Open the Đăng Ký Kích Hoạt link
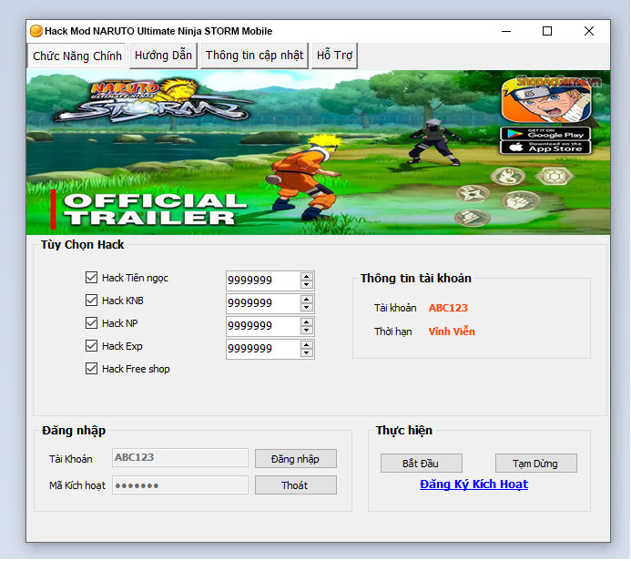The image size is (631, 561). coord(473,484)
